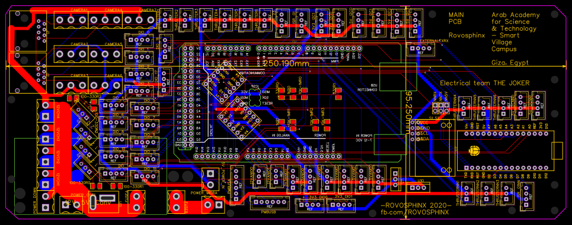572x225 pixels.
Task: Select the THRUSTER2 connector label
Action: point(177,20)
